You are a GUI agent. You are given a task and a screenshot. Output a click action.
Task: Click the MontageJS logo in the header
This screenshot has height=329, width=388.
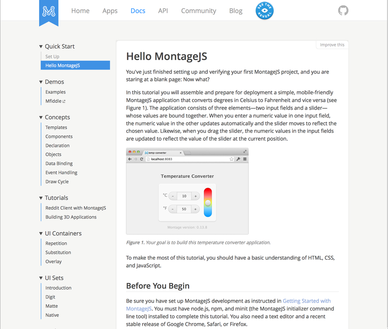pyautogui.click(x=49, y=12)
